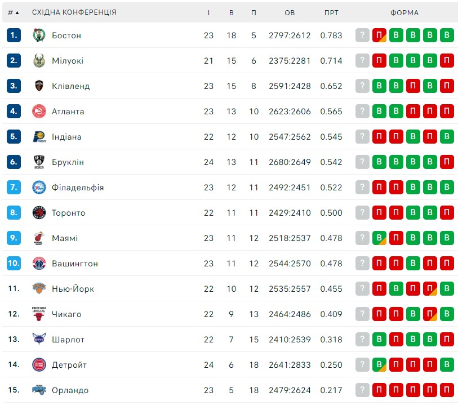
Task: Click the ОВ column header
Action: pos(290,12)
